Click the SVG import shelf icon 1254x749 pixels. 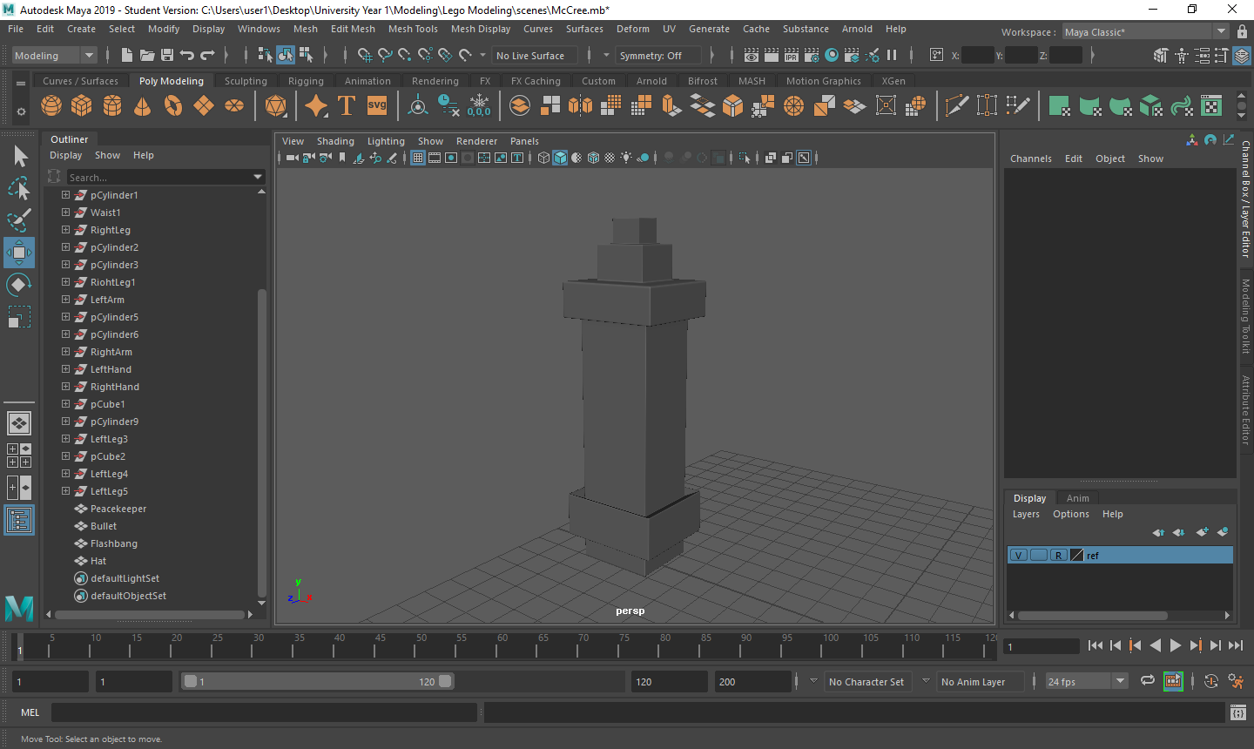pyautogui.click(x=376, y=106)
